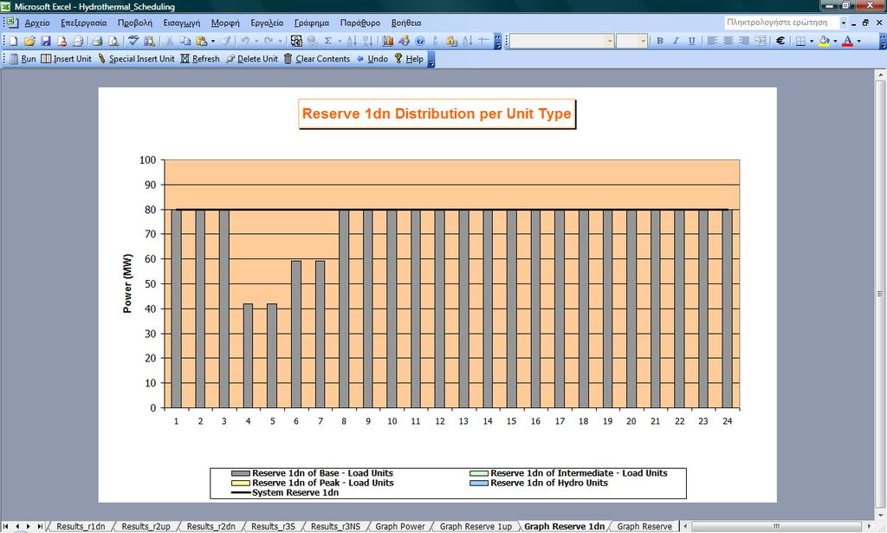This screenshot has width=887, height=533.
Task: Select the chart title Reserve 1dn Distribution
Action: [x=437, y=114]
